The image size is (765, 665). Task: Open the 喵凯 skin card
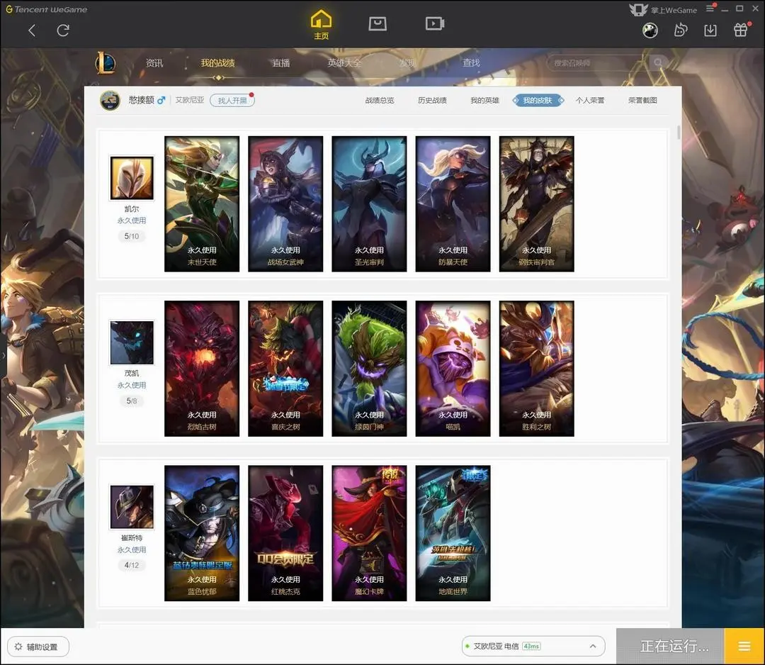point(453,369)
